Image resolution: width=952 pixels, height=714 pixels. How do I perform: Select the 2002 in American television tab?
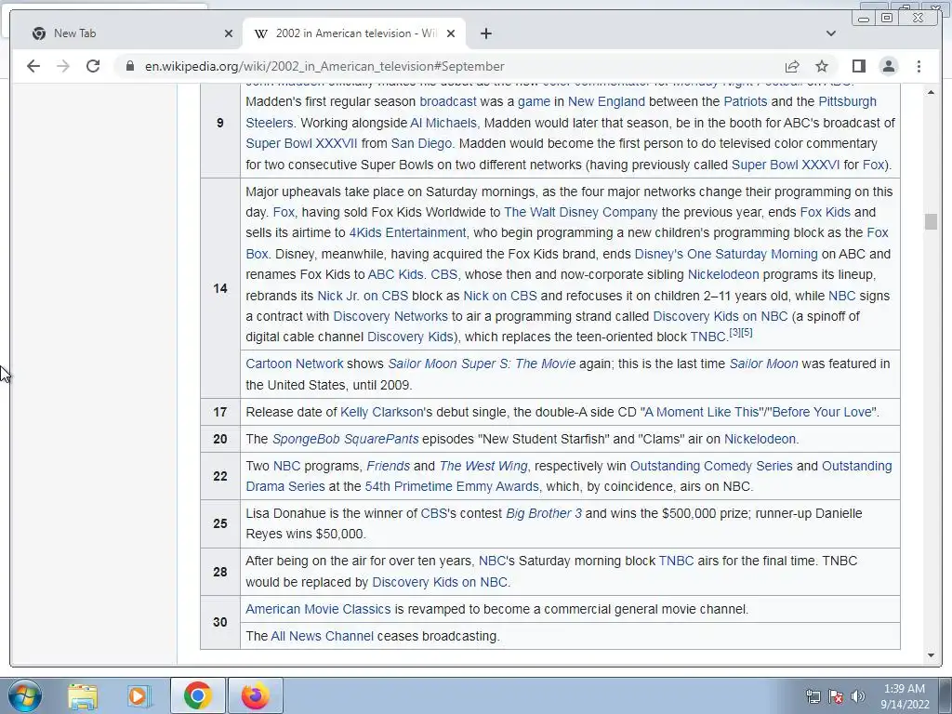click(354, 33)
